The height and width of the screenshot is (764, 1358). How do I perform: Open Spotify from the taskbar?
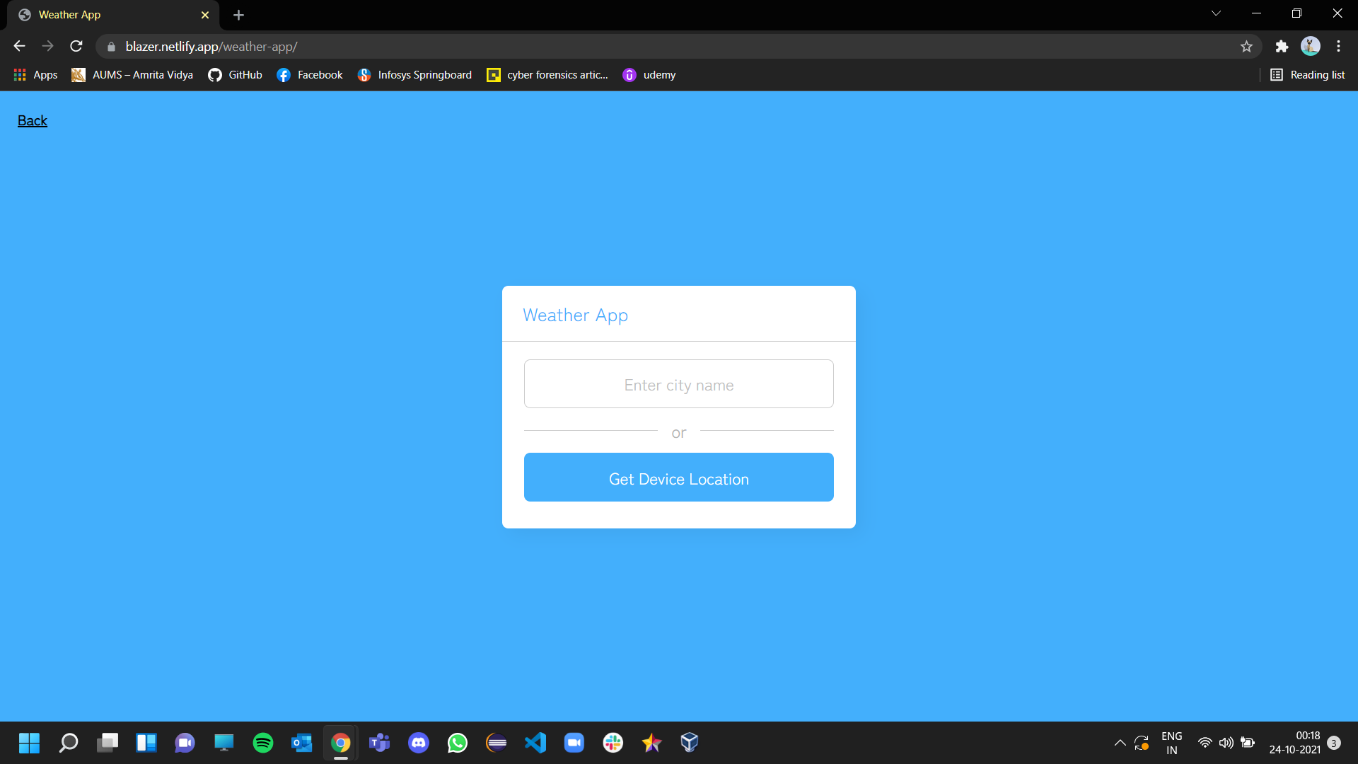click(263, 743)
